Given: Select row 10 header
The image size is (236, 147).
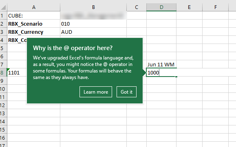Looking at the screenshot, I should point(3,89).
